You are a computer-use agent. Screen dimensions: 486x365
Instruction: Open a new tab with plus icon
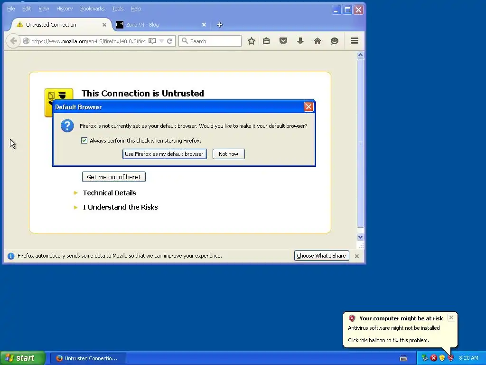pyautogui.click(x=220, y=25)
